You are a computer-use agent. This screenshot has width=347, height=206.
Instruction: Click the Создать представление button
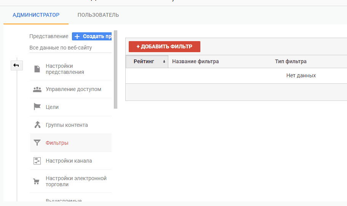(92, 36)
